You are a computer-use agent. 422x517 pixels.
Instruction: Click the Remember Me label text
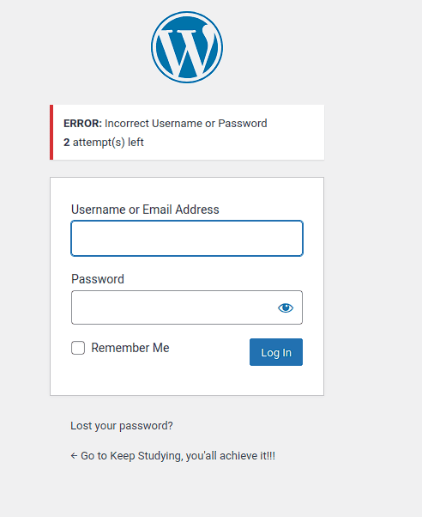click(x=130, y=348)
